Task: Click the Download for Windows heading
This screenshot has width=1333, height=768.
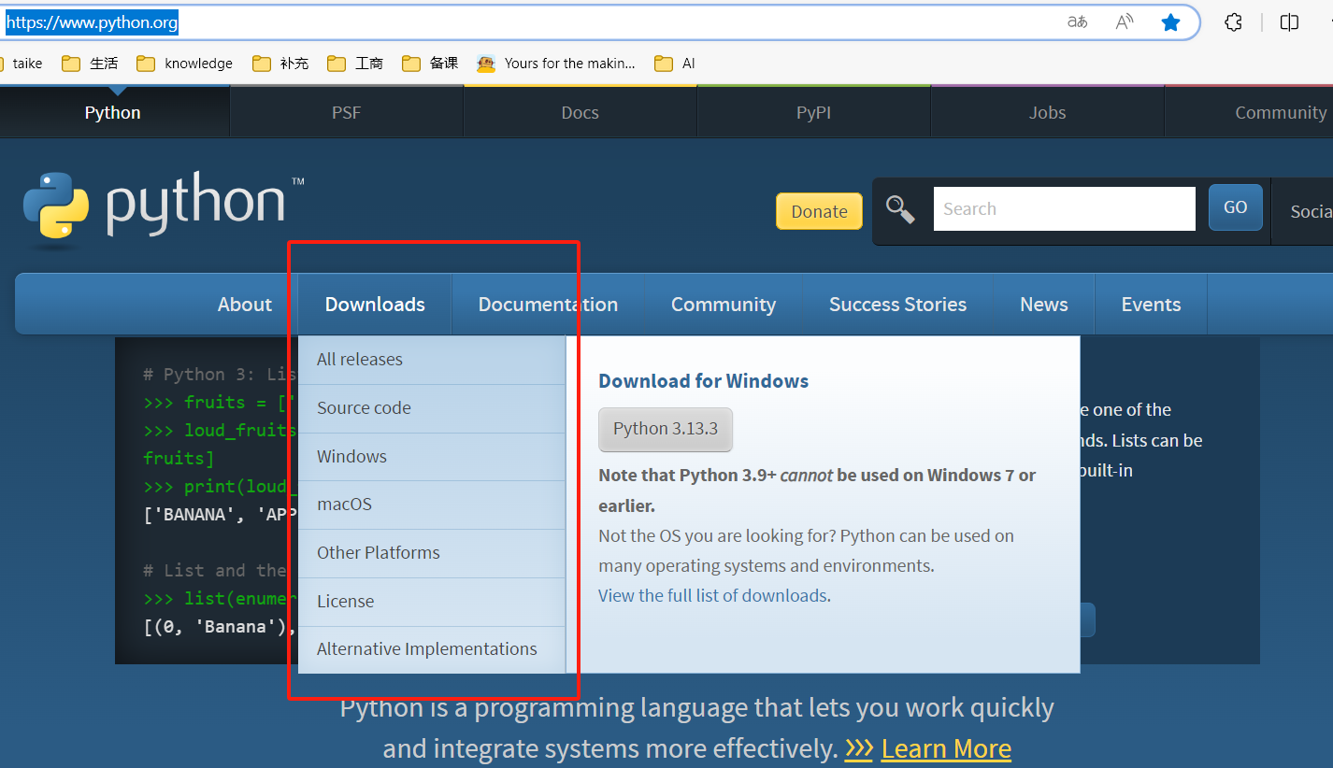Action: [703, 381]
